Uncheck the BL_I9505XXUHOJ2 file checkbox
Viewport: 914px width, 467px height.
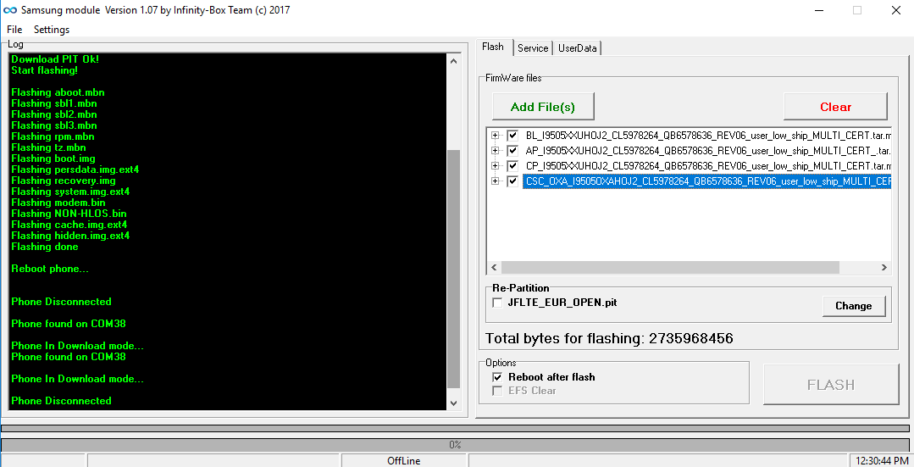[512, 136]
